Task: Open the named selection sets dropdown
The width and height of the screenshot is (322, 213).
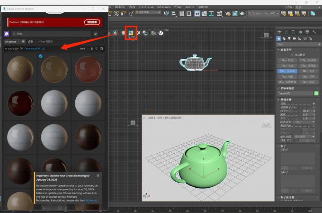Action: click(148, 12)
